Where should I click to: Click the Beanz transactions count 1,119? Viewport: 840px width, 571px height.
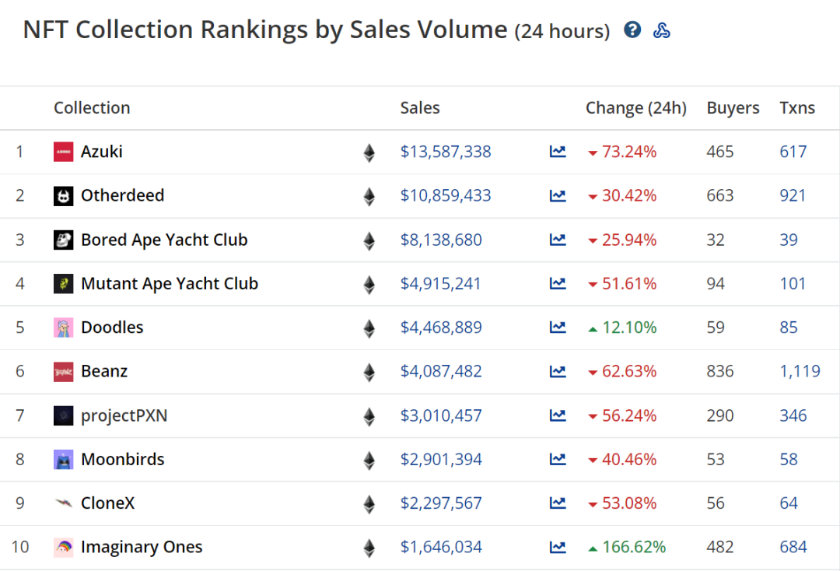pos(800,372)
